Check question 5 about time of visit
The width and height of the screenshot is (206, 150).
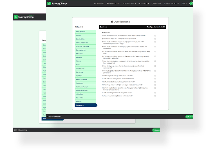tap(155, 52)
